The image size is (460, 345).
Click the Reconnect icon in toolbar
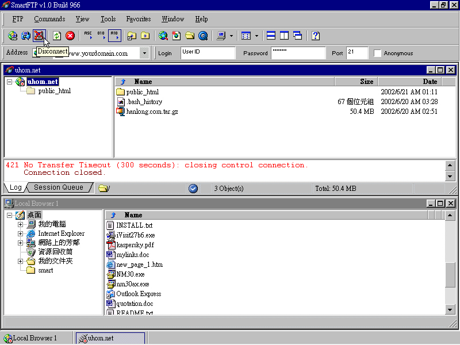pyautogui.click(x=26, y=36)
